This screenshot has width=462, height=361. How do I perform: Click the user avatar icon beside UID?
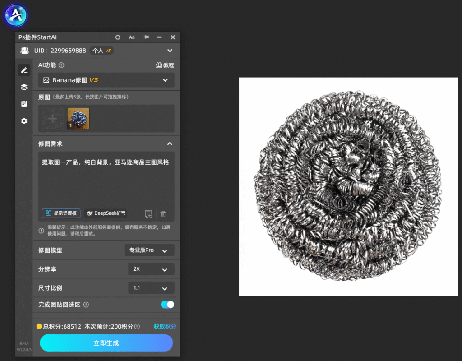pos(24,51)
